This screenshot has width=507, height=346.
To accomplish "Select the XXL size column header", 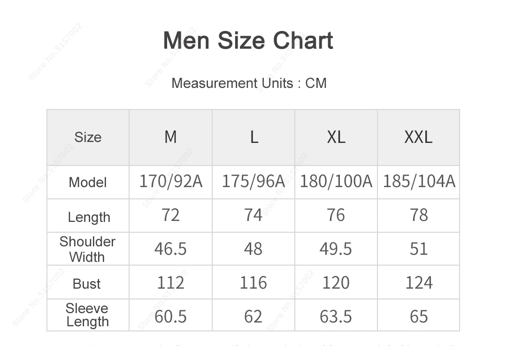I will 418,137.
